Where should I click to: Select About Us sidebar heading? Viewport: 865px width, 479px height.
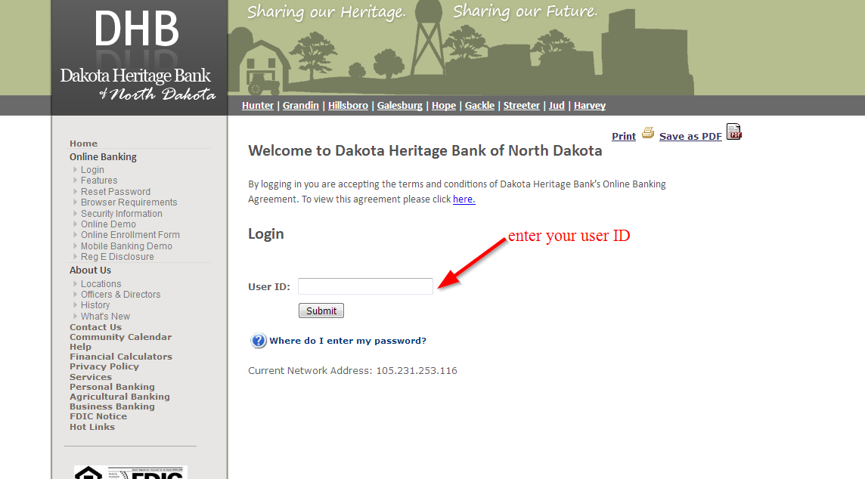pos(91,270)
